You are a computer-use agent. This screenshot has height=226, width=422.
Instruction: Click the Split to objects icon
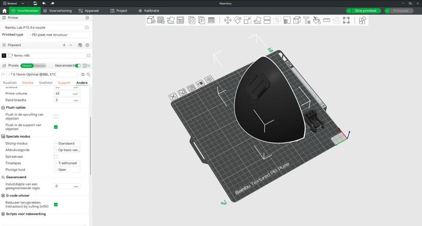pos(191,20)
